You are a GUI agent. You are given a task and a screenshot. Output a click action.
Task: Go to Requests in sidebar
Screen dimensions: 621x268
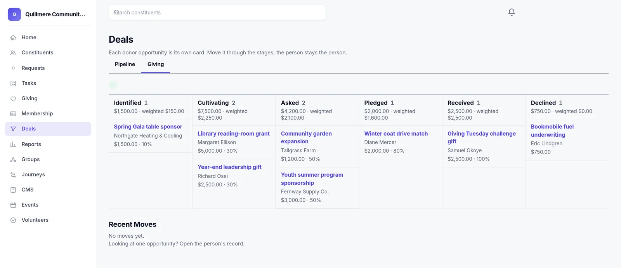point(48,68)
